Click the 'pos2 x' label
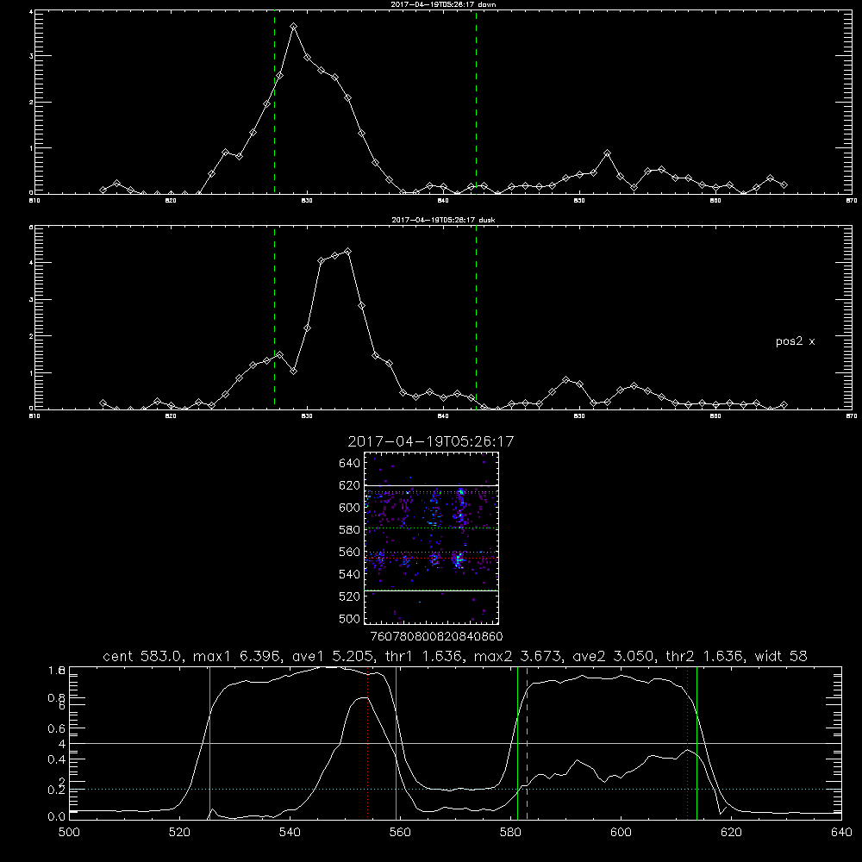 click(x=795, y=341)
